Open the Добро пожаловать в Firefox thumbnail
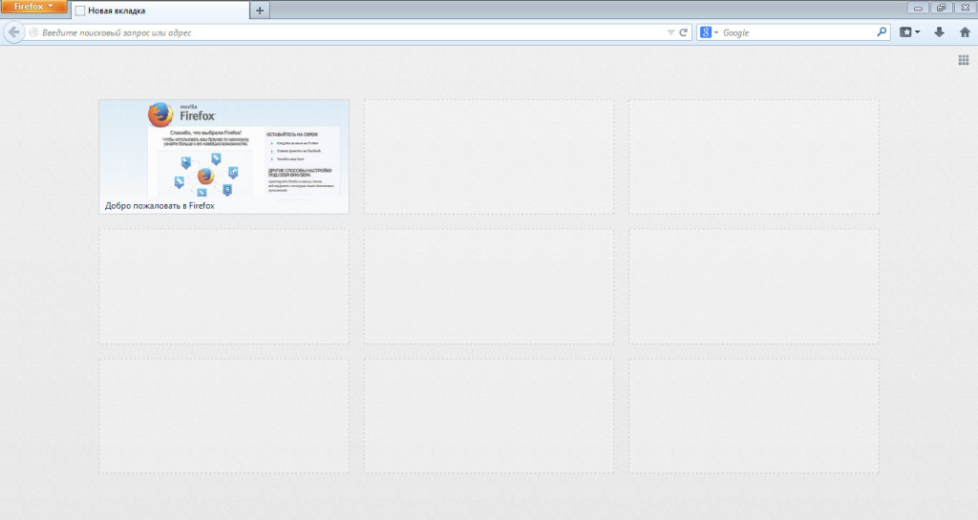 click(223, 156)
